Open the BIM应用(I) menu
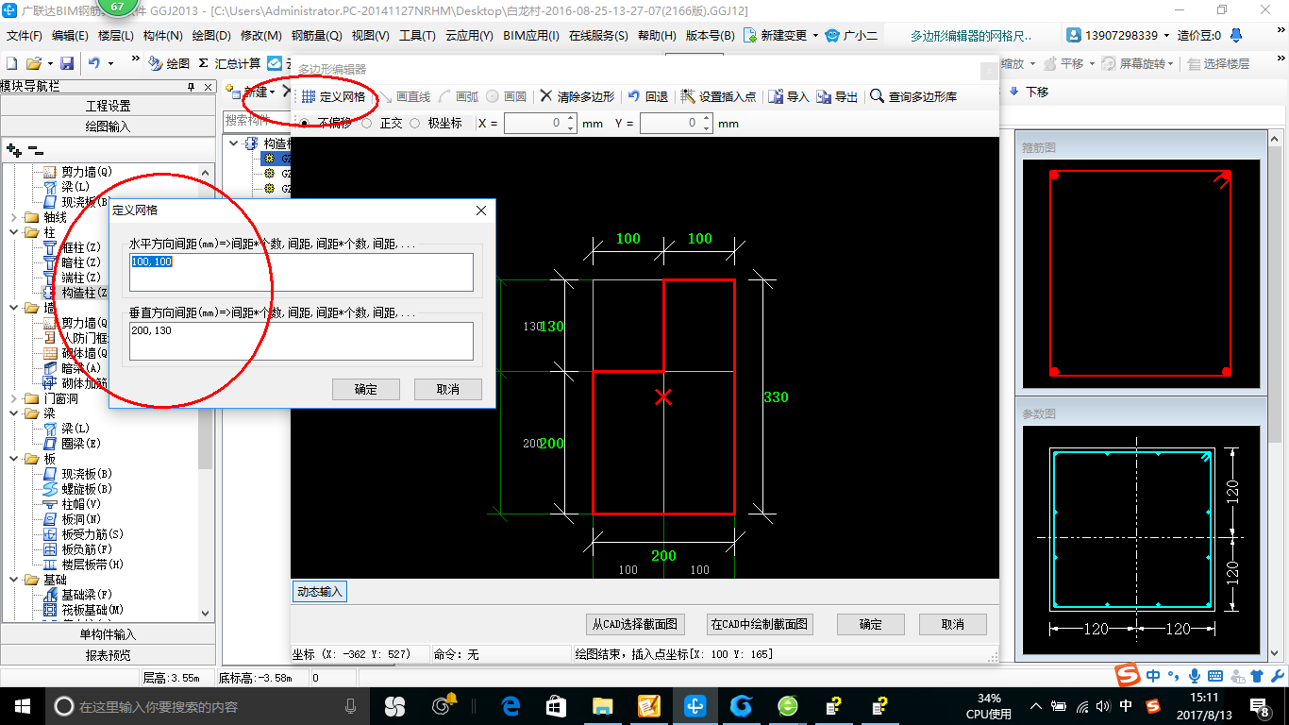Viewport: 1289px width, 725px height. (532, 35)
